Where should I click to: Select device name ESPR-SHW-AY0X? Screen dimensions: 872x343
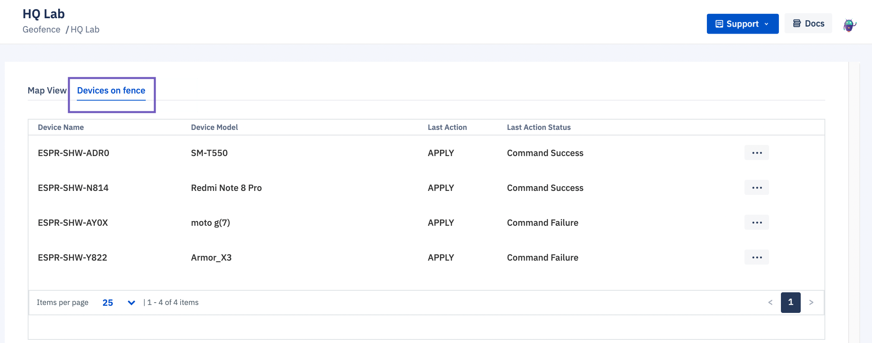pyautogui.click(x=73, y=223)
